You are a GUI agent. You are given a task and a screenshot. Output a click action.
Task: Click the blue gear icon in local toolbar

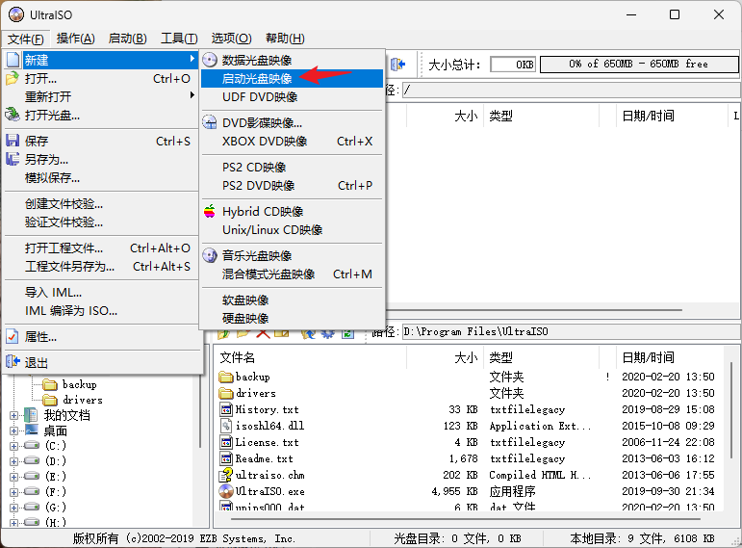pos(327,334)
